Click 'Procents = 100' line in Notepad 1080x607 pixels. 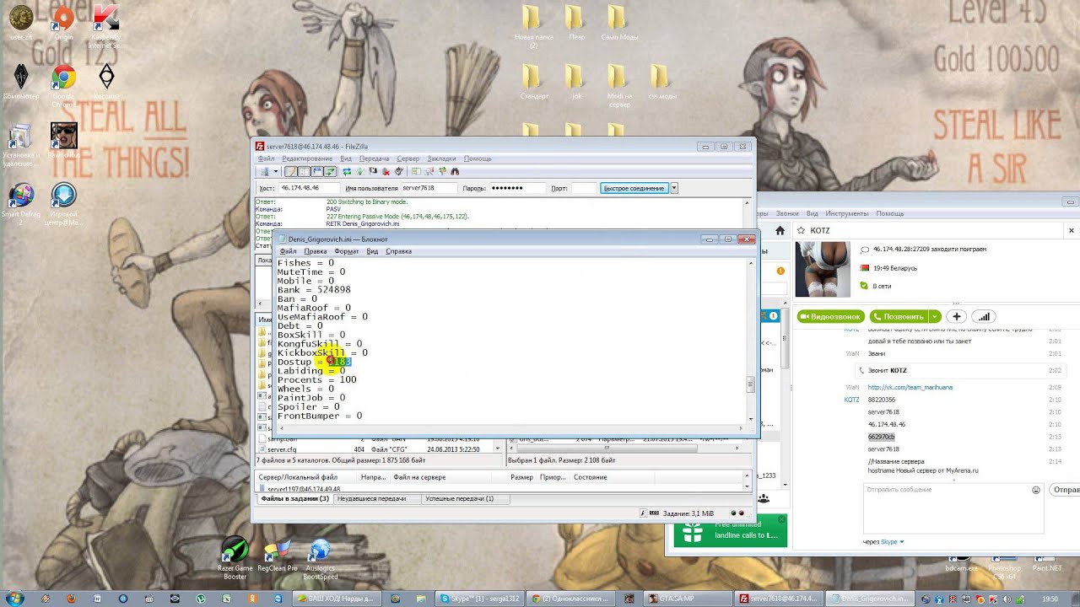coord(317,380)
